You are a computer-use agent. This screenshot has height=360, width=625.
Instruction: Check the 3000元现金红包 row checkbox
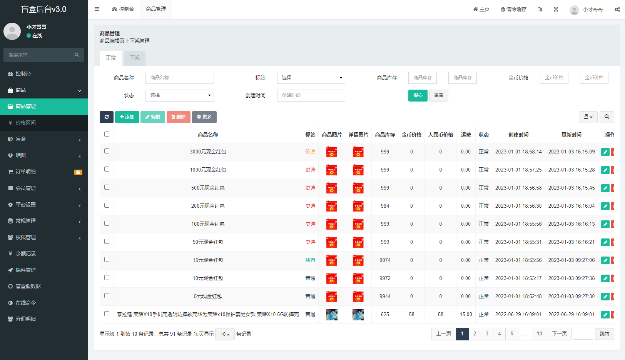click(107, 151)
